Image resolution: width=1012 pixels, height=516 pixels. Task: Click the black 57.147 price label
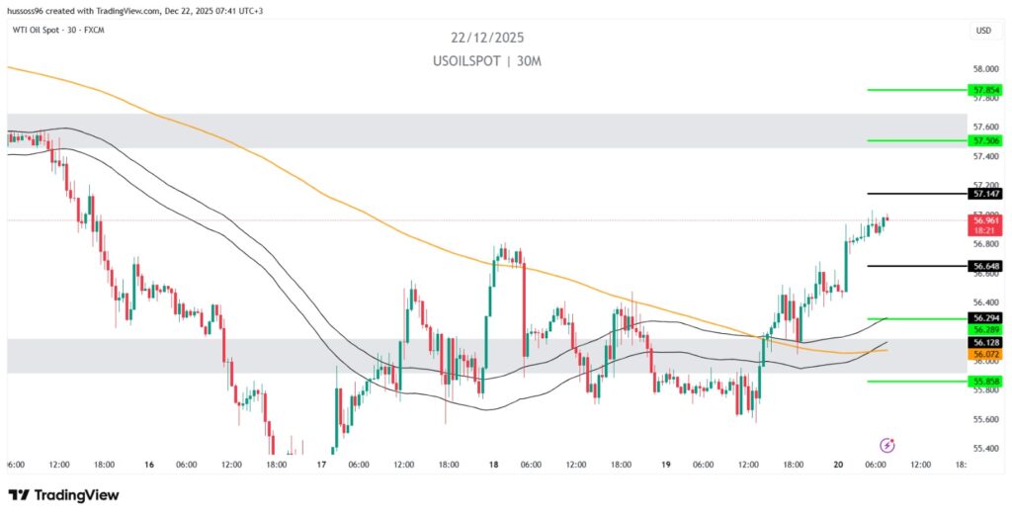tap(986, 194)
